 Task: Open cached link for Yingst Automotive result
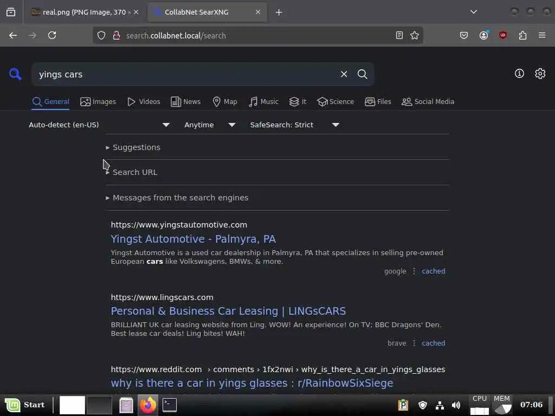click(433, 271)
